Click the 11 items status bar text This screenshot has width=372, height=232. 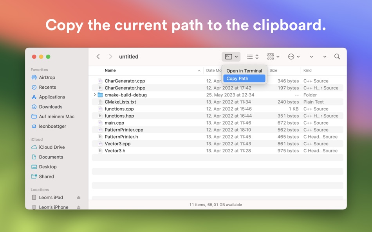point(215,205)
